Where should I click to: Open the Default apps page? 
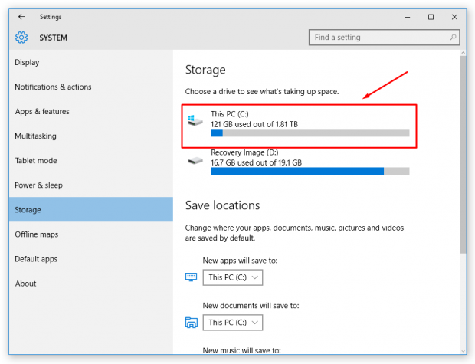[x=36, y=259]
